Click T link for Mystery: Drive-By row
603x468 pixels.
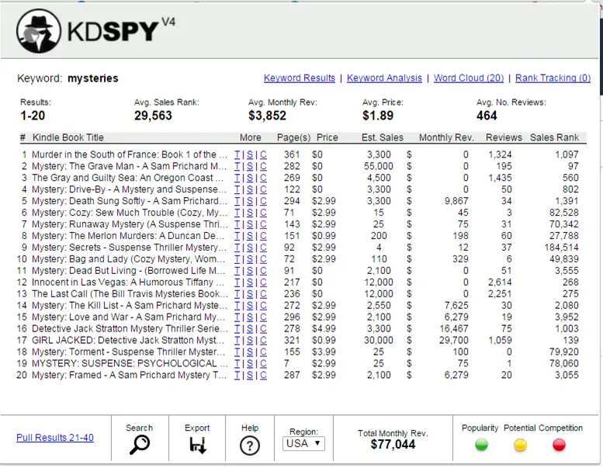point(237,189)
